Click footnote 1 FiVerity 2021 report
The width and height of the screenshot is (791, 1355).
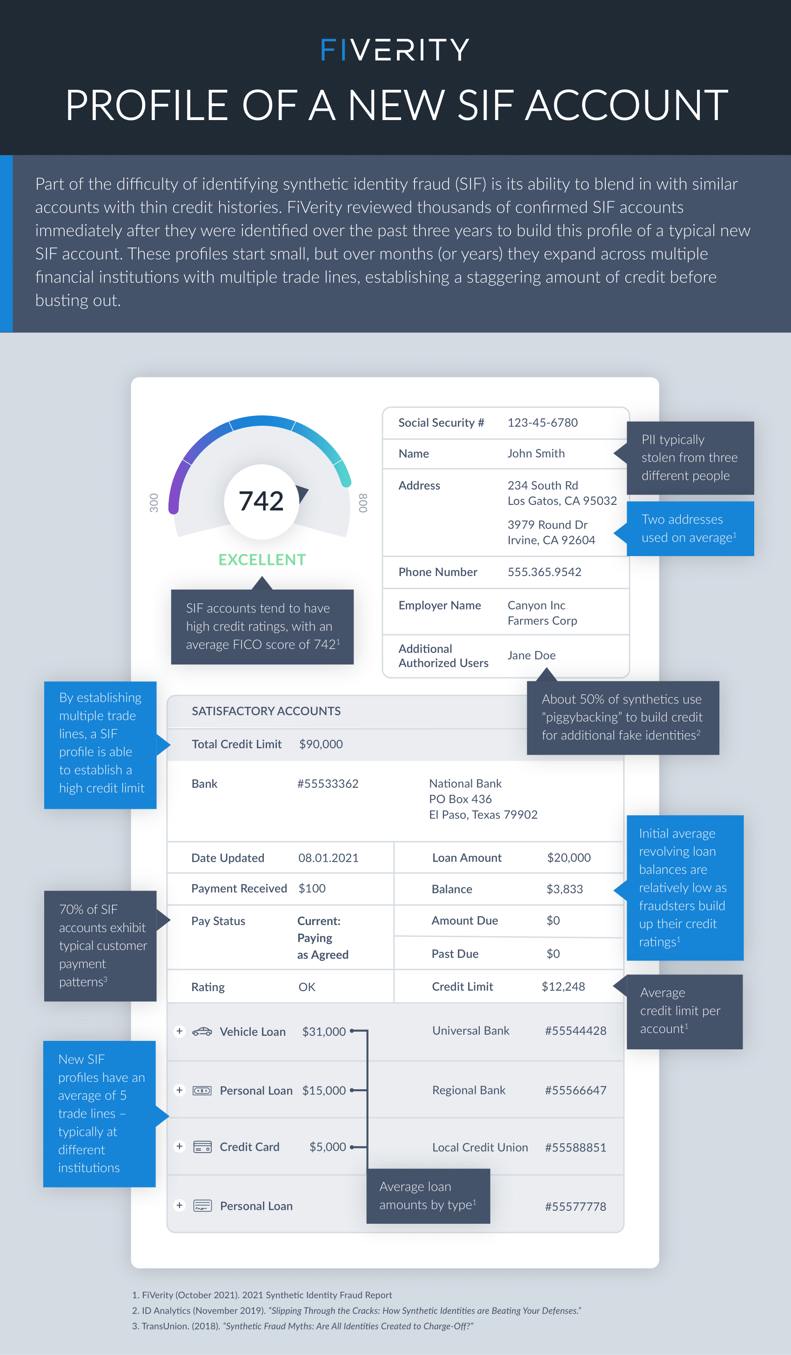coord(262,1295)
